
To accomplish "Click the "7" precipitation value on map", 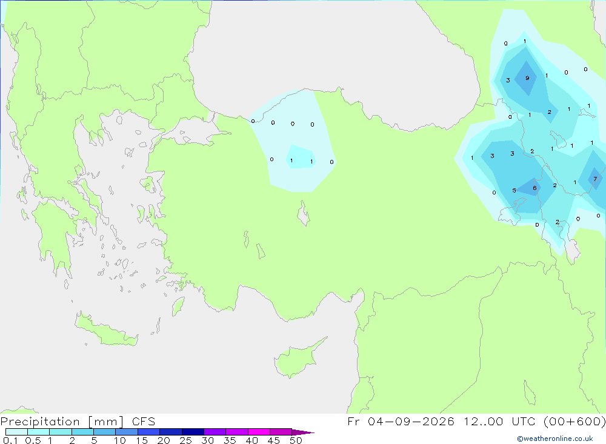I will click(595, 179).
